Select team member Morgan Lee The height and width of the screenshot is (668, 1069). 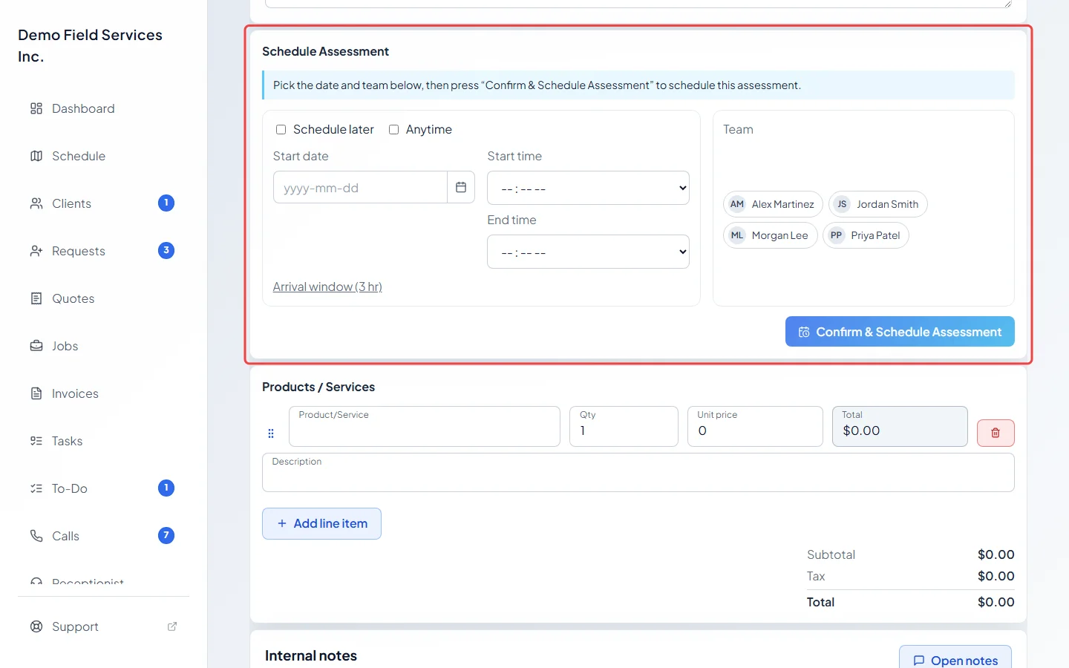click(x=771, y=235)
